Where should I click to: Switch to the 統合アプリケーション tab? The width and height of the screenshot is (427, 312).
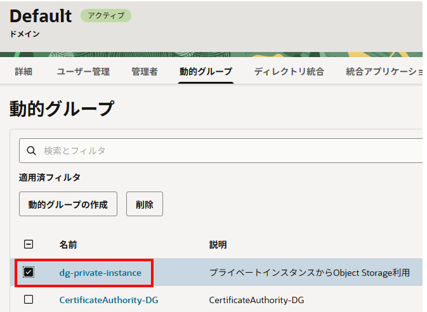383,72
